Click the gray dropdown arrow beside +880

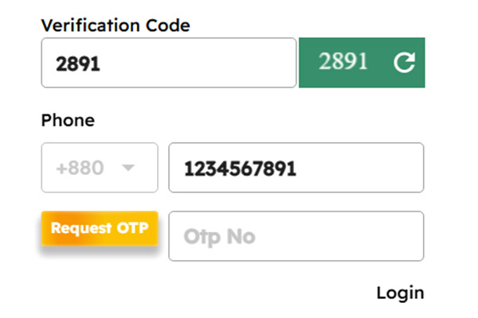[x=127, y=168]
